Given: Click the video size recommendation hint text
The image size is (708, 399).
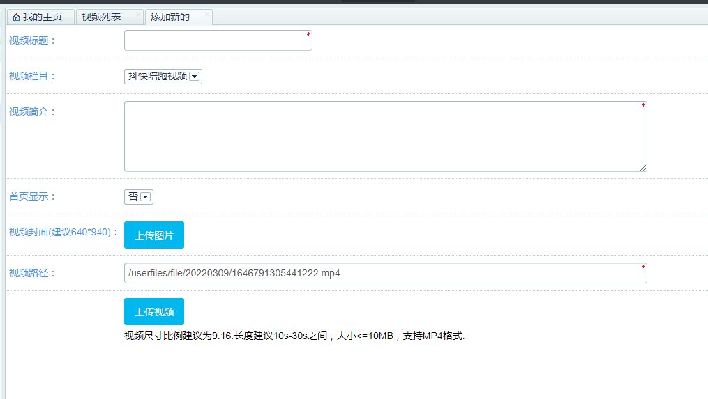Looking at the screenshot, I should (x=294, y=336).
